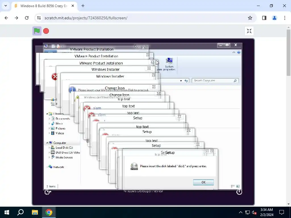Expand the Pictures tree arrow

[x=49, y=128]
